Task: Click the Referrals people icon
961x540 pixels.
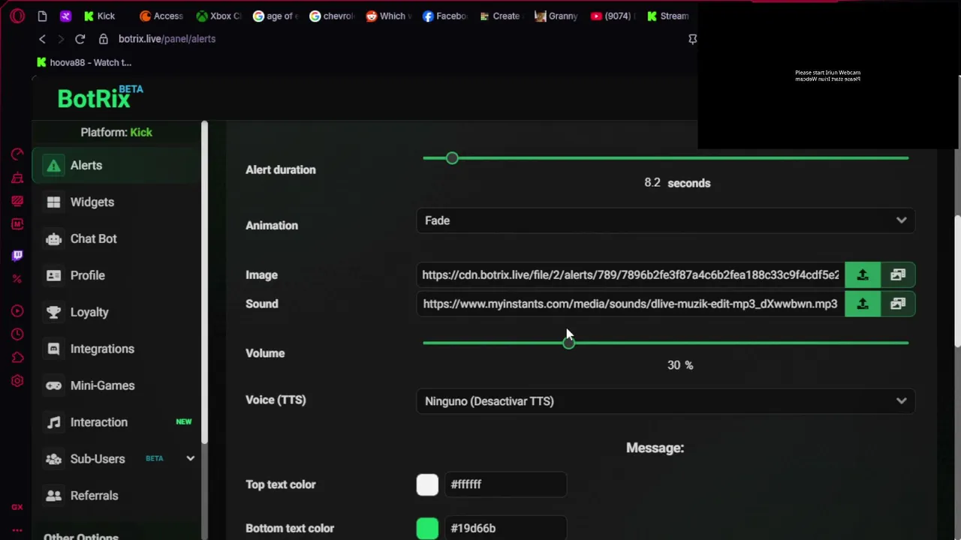Action: click(x=53, y=496)
